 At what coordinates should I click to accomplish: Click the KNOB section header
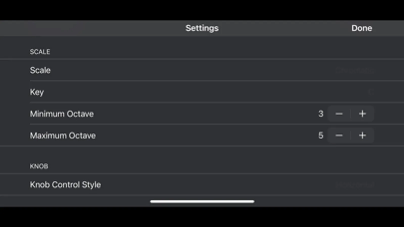[39, 166]
